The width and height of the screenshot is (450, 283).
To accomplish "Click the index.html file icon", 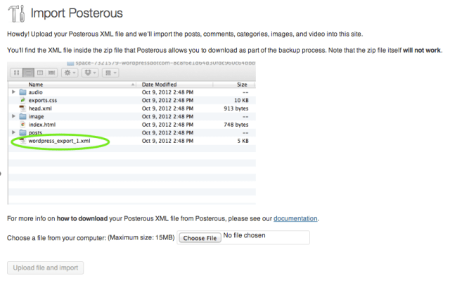I will click(22, 125).
